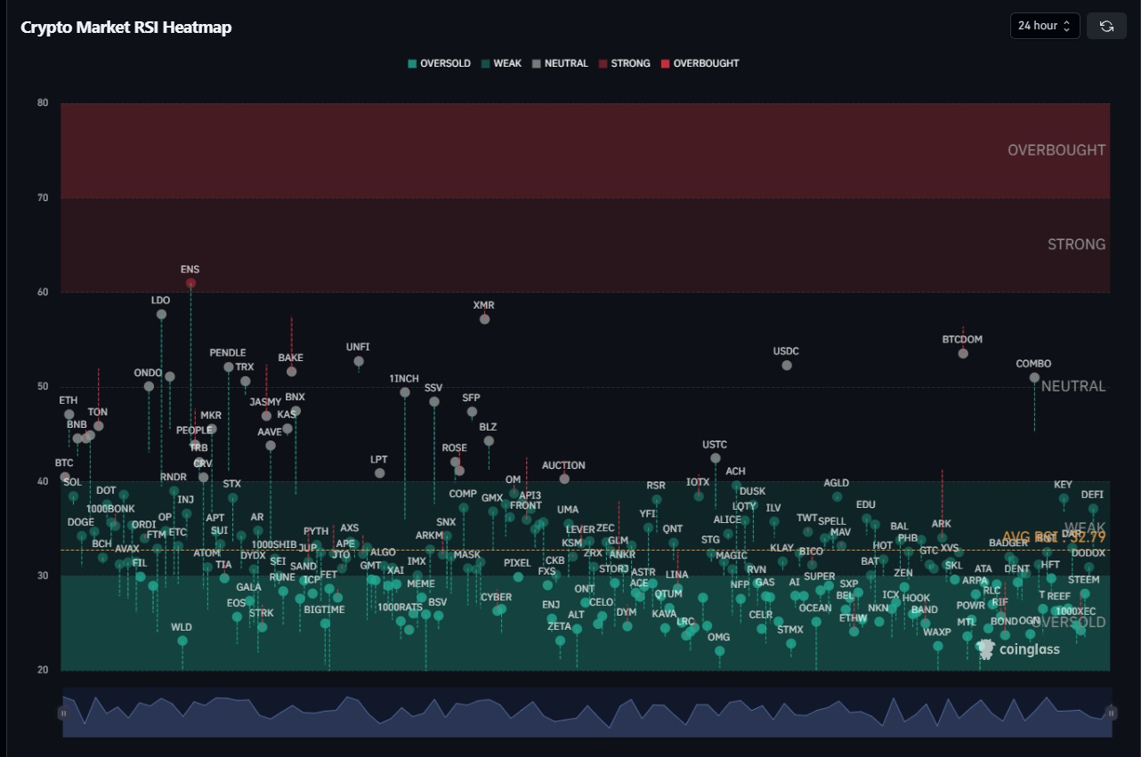Select the ENS data point
Viewport: 1141px width, 757px height.
[x=190, y=283]
